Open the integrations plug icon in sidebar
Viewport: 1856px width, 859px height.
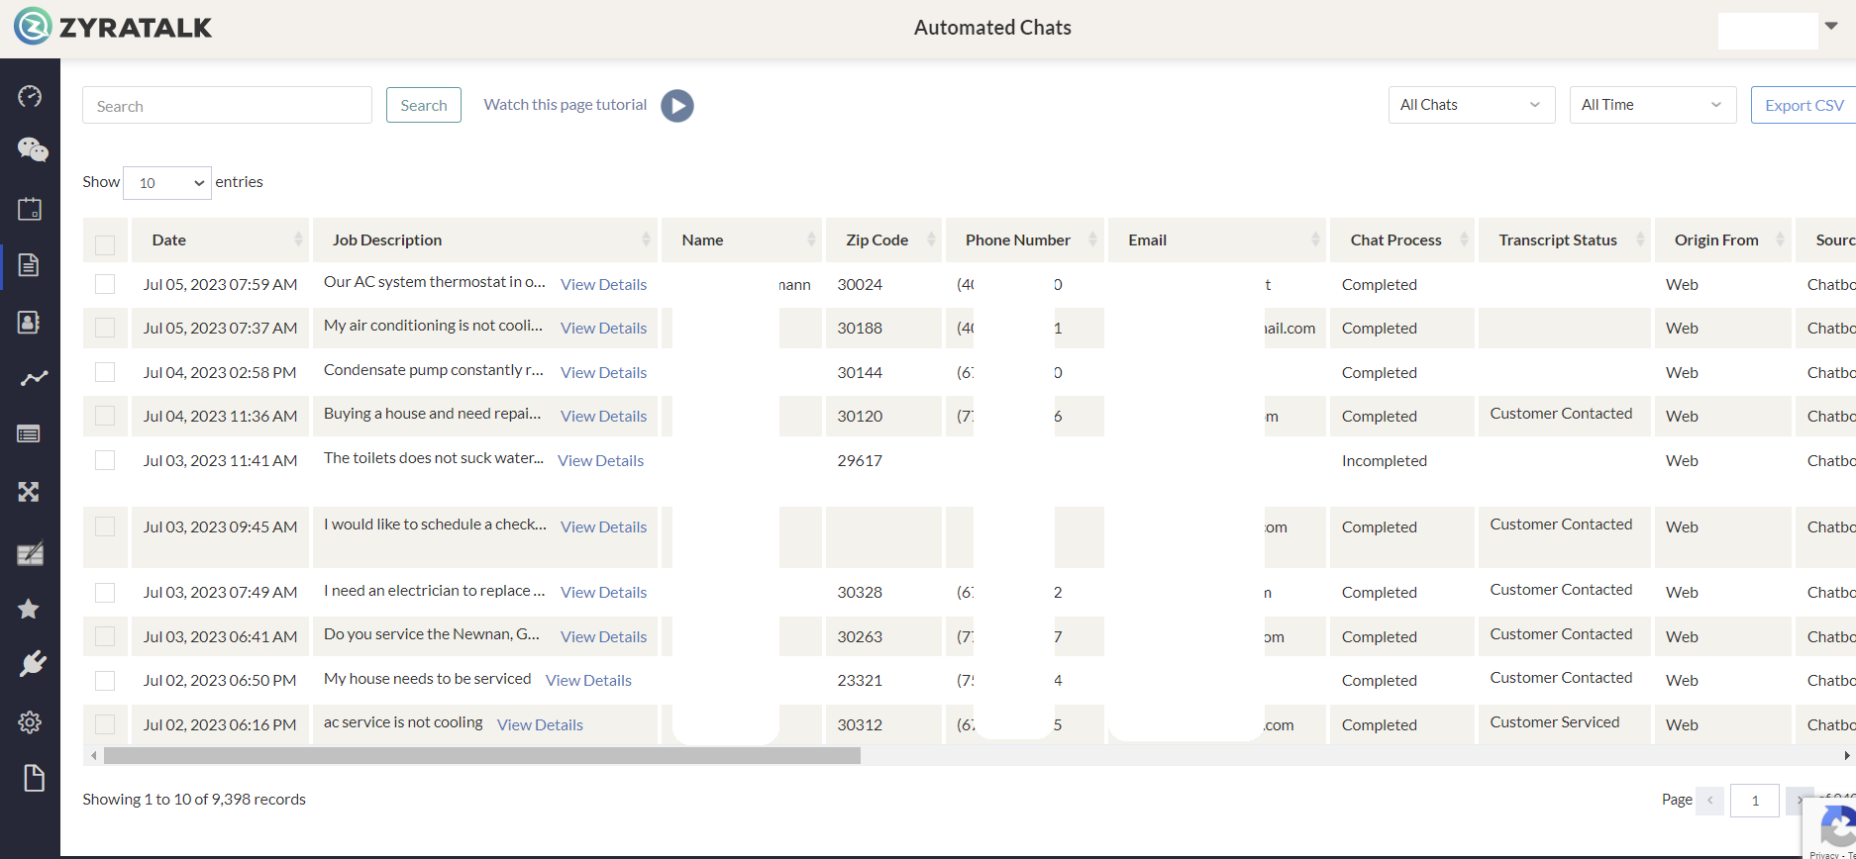[32, 663]
